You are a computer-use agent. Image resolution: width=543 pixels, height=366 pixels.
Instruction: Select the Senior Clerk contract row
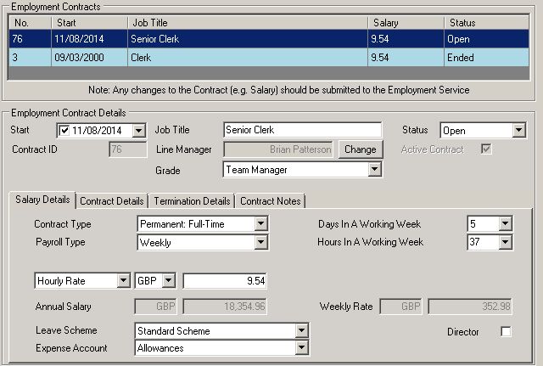[269, 39]
